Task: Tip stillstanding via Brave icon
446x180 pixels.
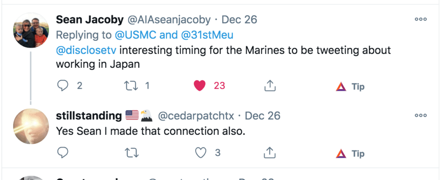Action: tap(341, 153)
